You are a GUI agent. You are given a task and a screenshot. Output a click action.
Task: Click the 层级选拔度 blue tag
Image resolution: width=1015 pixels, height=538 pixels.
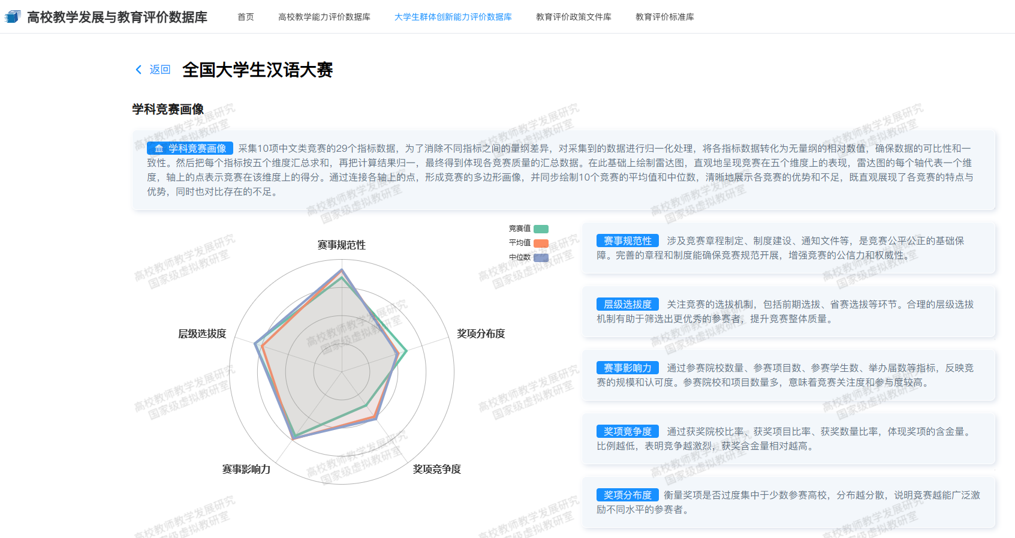(628, 304)
